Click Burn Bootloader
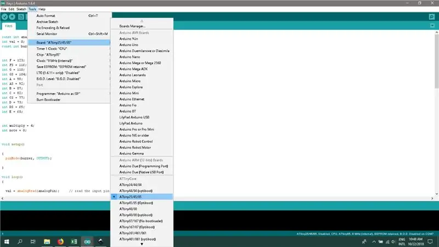 [x=69, y=100]
